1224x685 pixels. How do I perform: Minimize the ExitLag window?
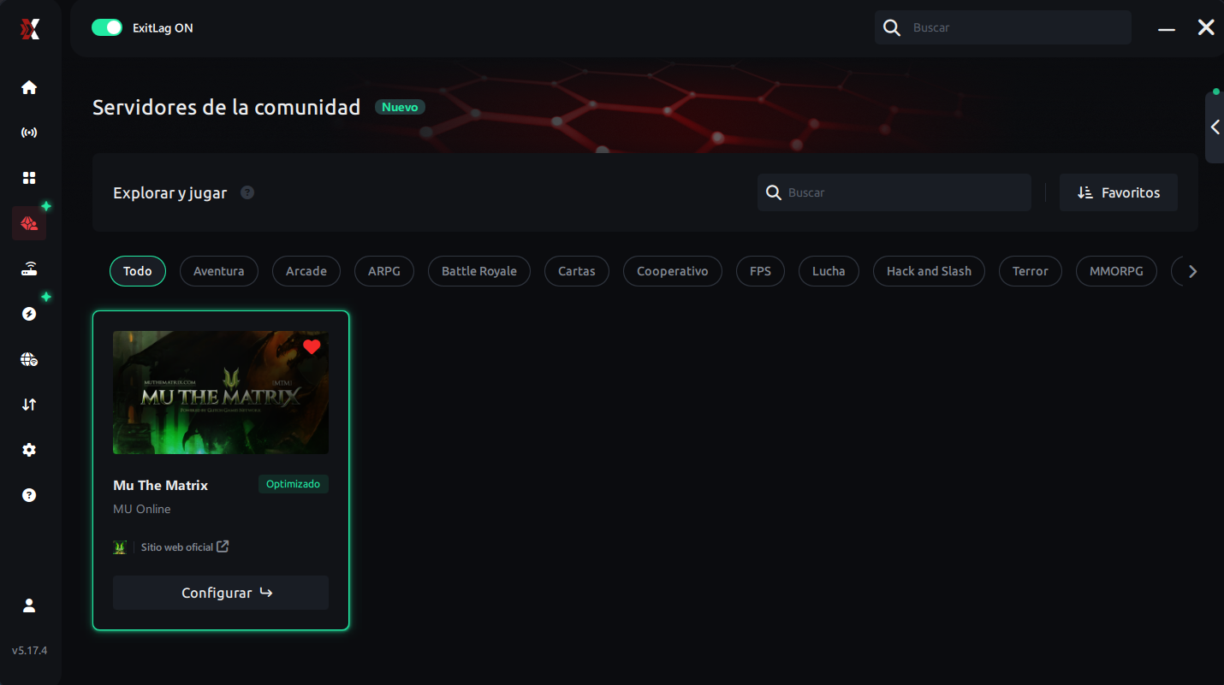pos(1167,28)
